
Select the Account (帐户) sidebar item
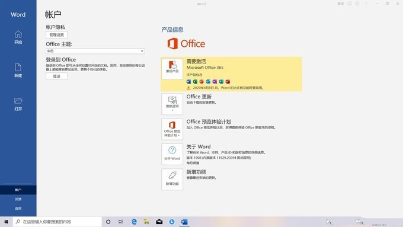18,190
